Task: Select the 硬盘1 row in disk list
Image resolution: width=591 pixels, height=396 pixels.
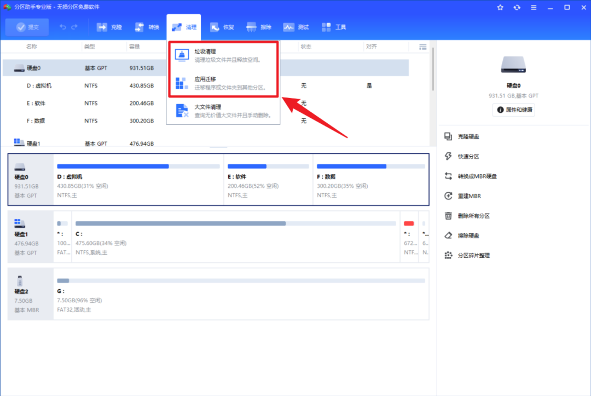Action: point(206,142)
